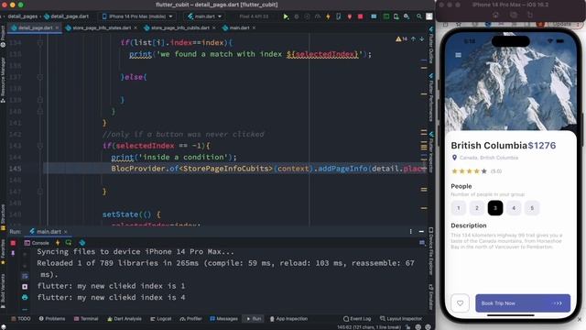Tap the hamburger menu icon in simulator app
The height and width of the screenshot is (330, 586).
(x=458, y=55)
